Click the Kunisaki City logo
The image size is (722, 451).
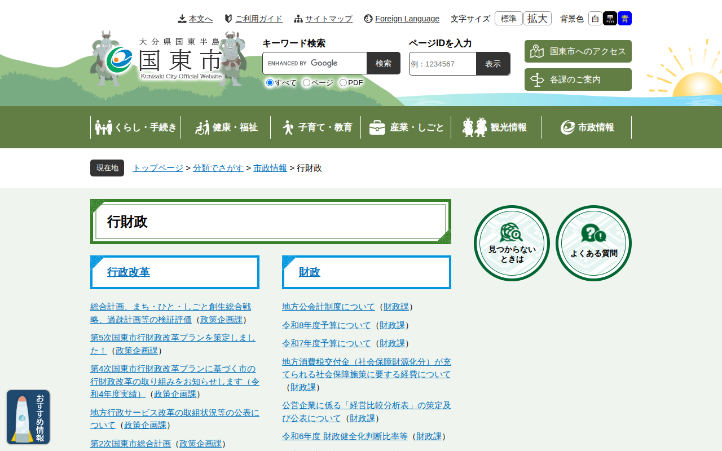point(168,58)
